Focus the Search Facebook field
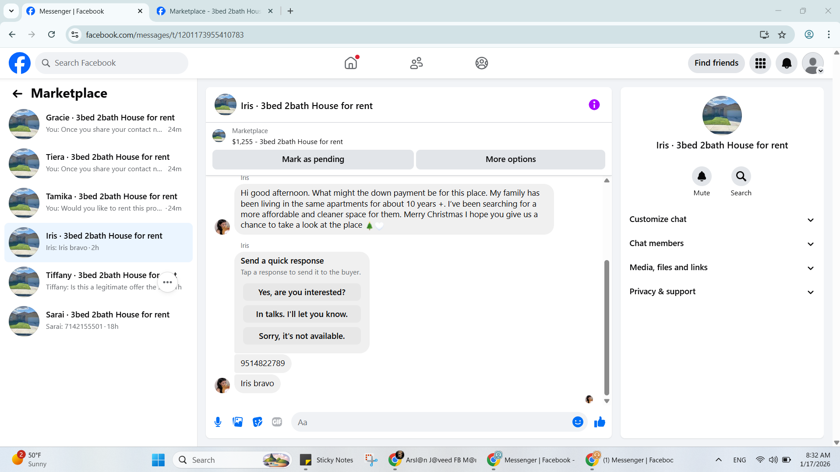840x472 pixels. tap(112, 63)
